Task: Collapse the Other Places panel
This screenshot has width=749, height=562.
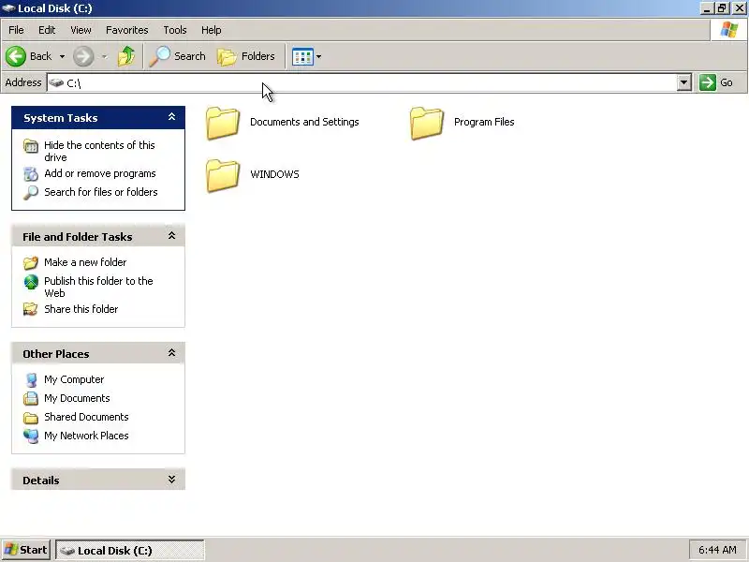Action: tap(172, 353)
